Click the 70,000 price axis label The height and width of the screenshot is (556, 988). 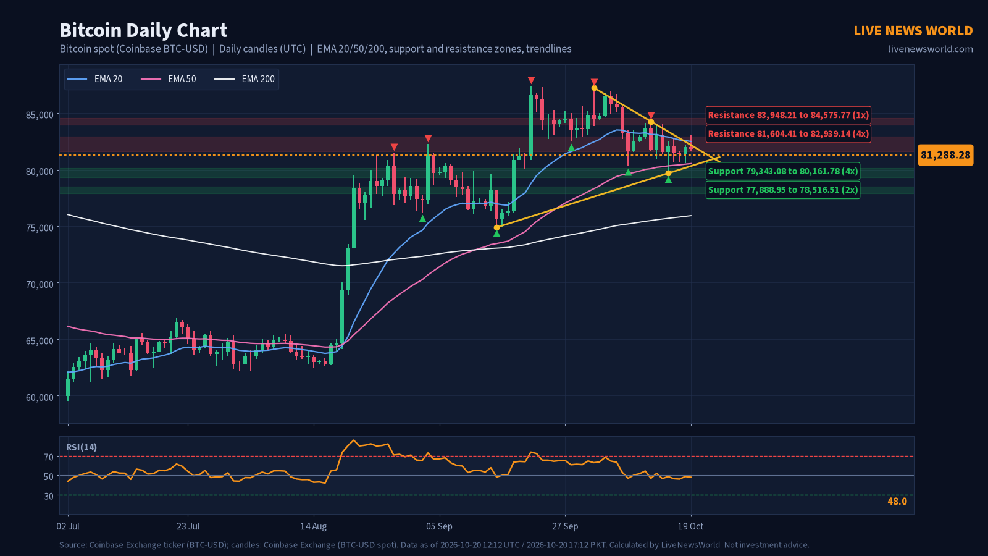coord(40,284)
